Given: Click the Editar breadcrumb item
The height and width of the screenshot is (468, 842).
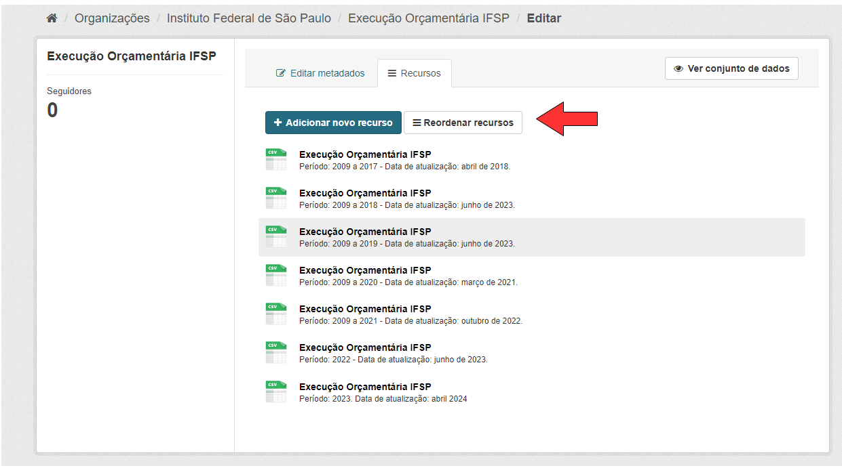Looking at the screenshot, I should [x=544, y=18].
